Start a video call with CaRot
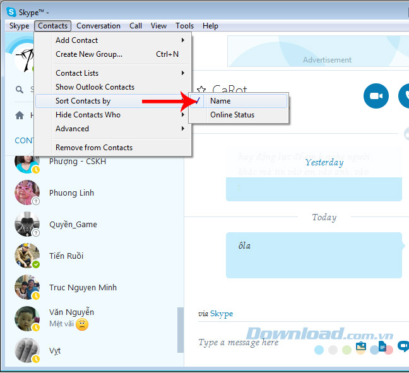Viewport: 409px width, 373px height. (x=376, y=96)
